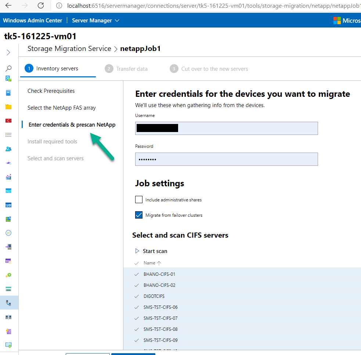Open the Networks tool icon

pos(8,163)
